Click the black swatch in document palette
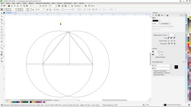The width and height of the screenshot is (191, 107). 31,102
